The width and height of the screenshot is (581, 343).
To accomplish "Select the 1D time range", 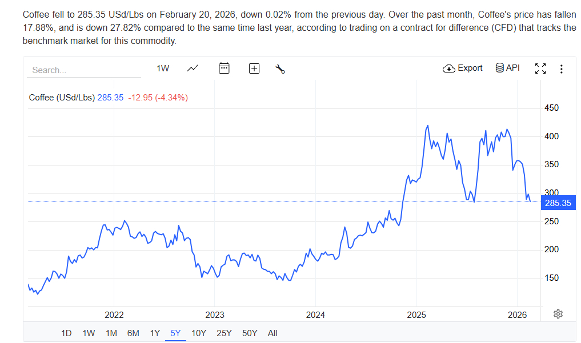I will [66, 333].
